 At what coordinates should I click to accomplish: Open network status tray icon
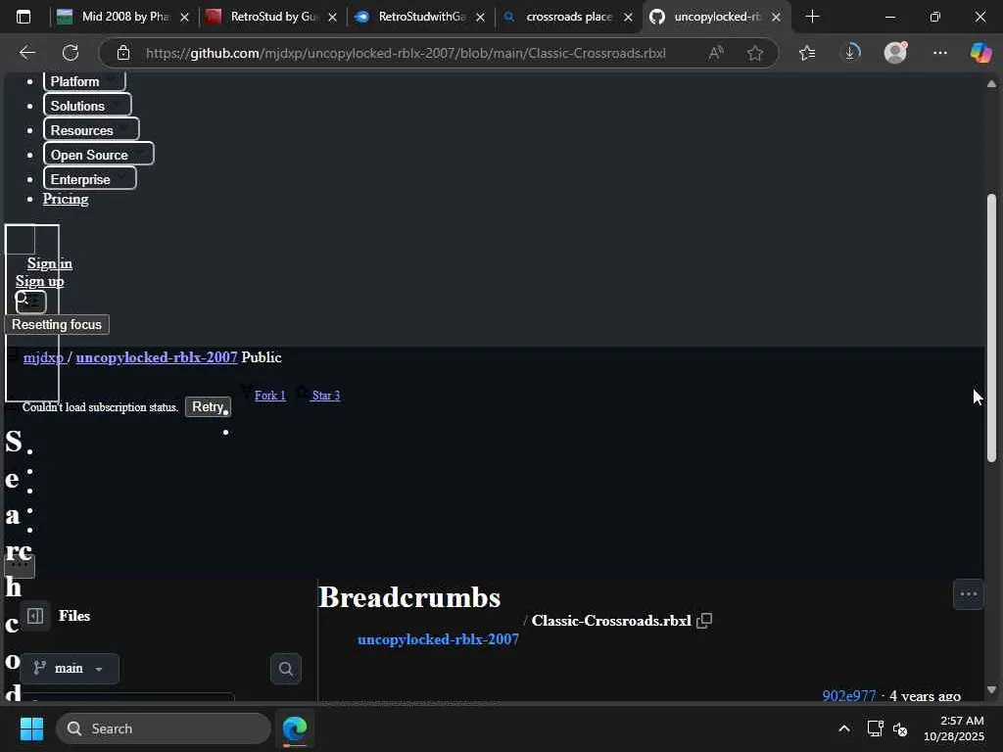875,728
